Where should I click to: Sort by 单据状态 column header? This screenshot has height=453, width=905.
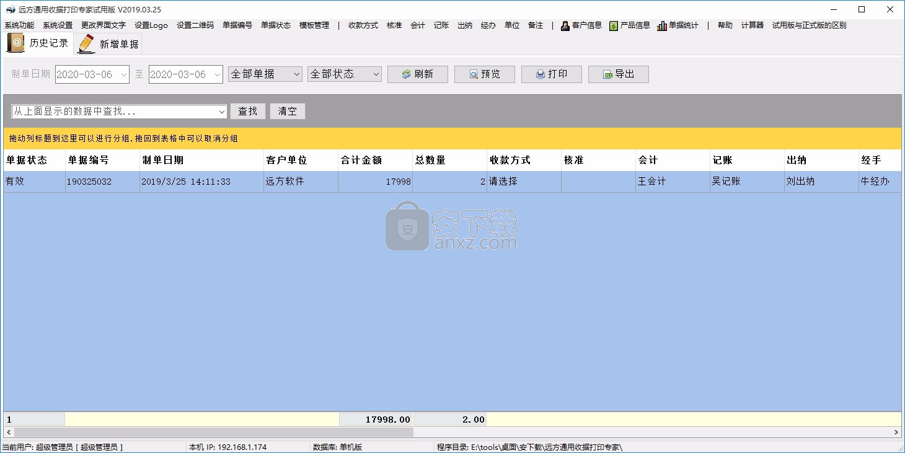pos(34,160)
